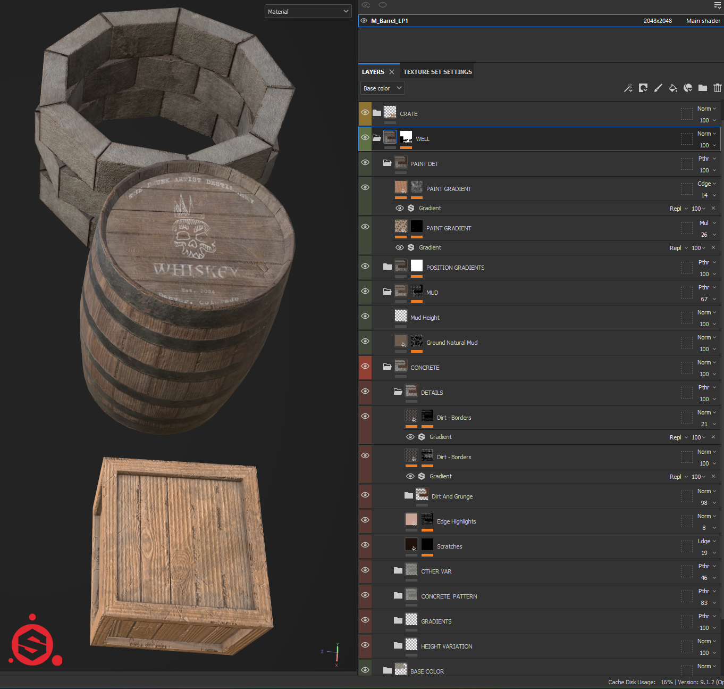Image resolution: width=724 pixels, height=689 pixels.
Task: Collapse the DETAILS folder
Action: 398,392
